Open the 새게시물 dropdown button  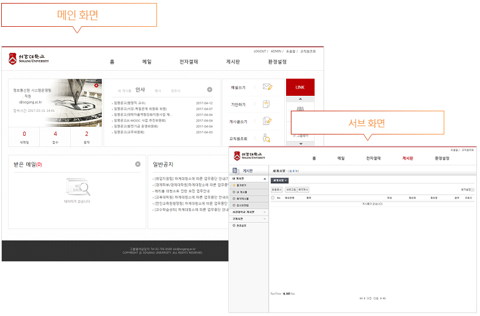pos(280,180)
